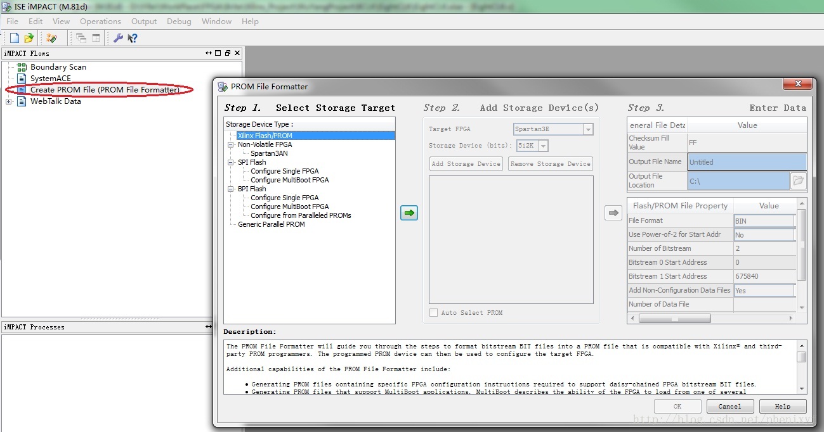Open the File Format BIN dropdown
This screenshot has height=432, width=824.
coord(764,221)
